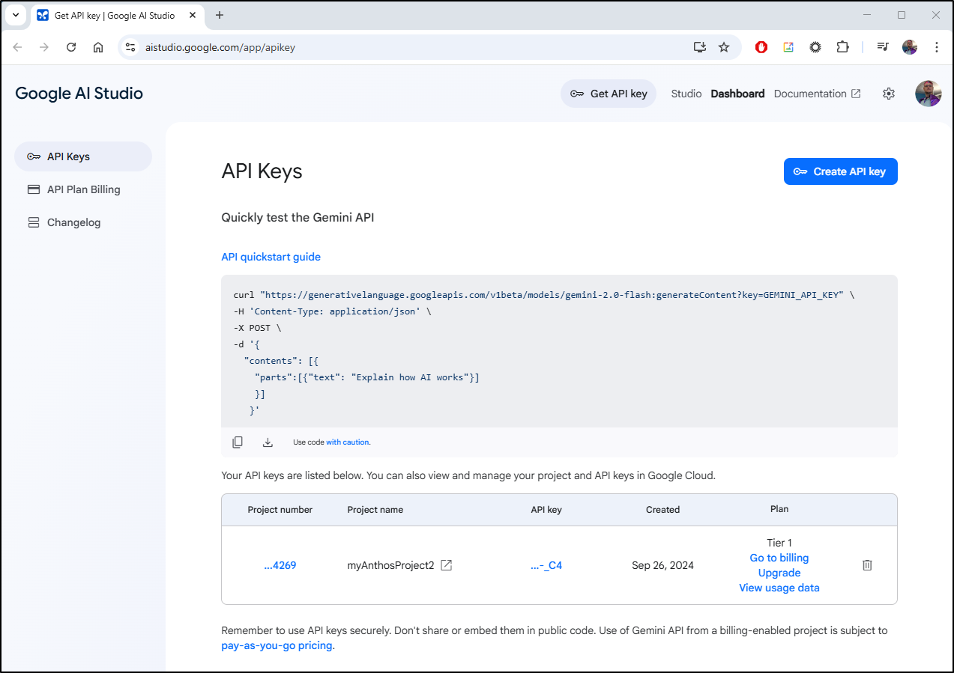Open Documentation external link

pos(817,94)
